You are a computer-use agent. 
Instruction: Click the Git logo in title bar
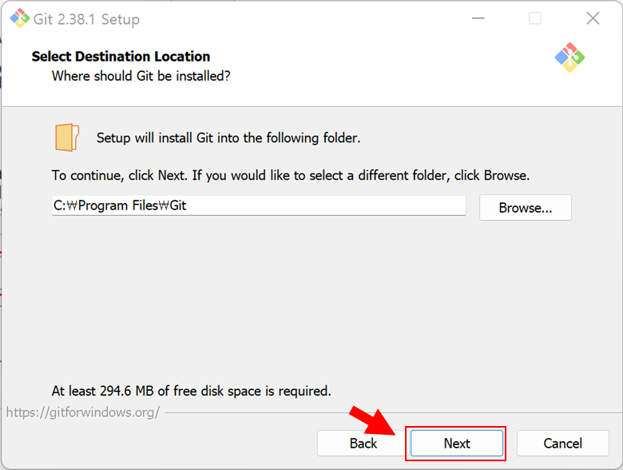(x=19, y=18)
